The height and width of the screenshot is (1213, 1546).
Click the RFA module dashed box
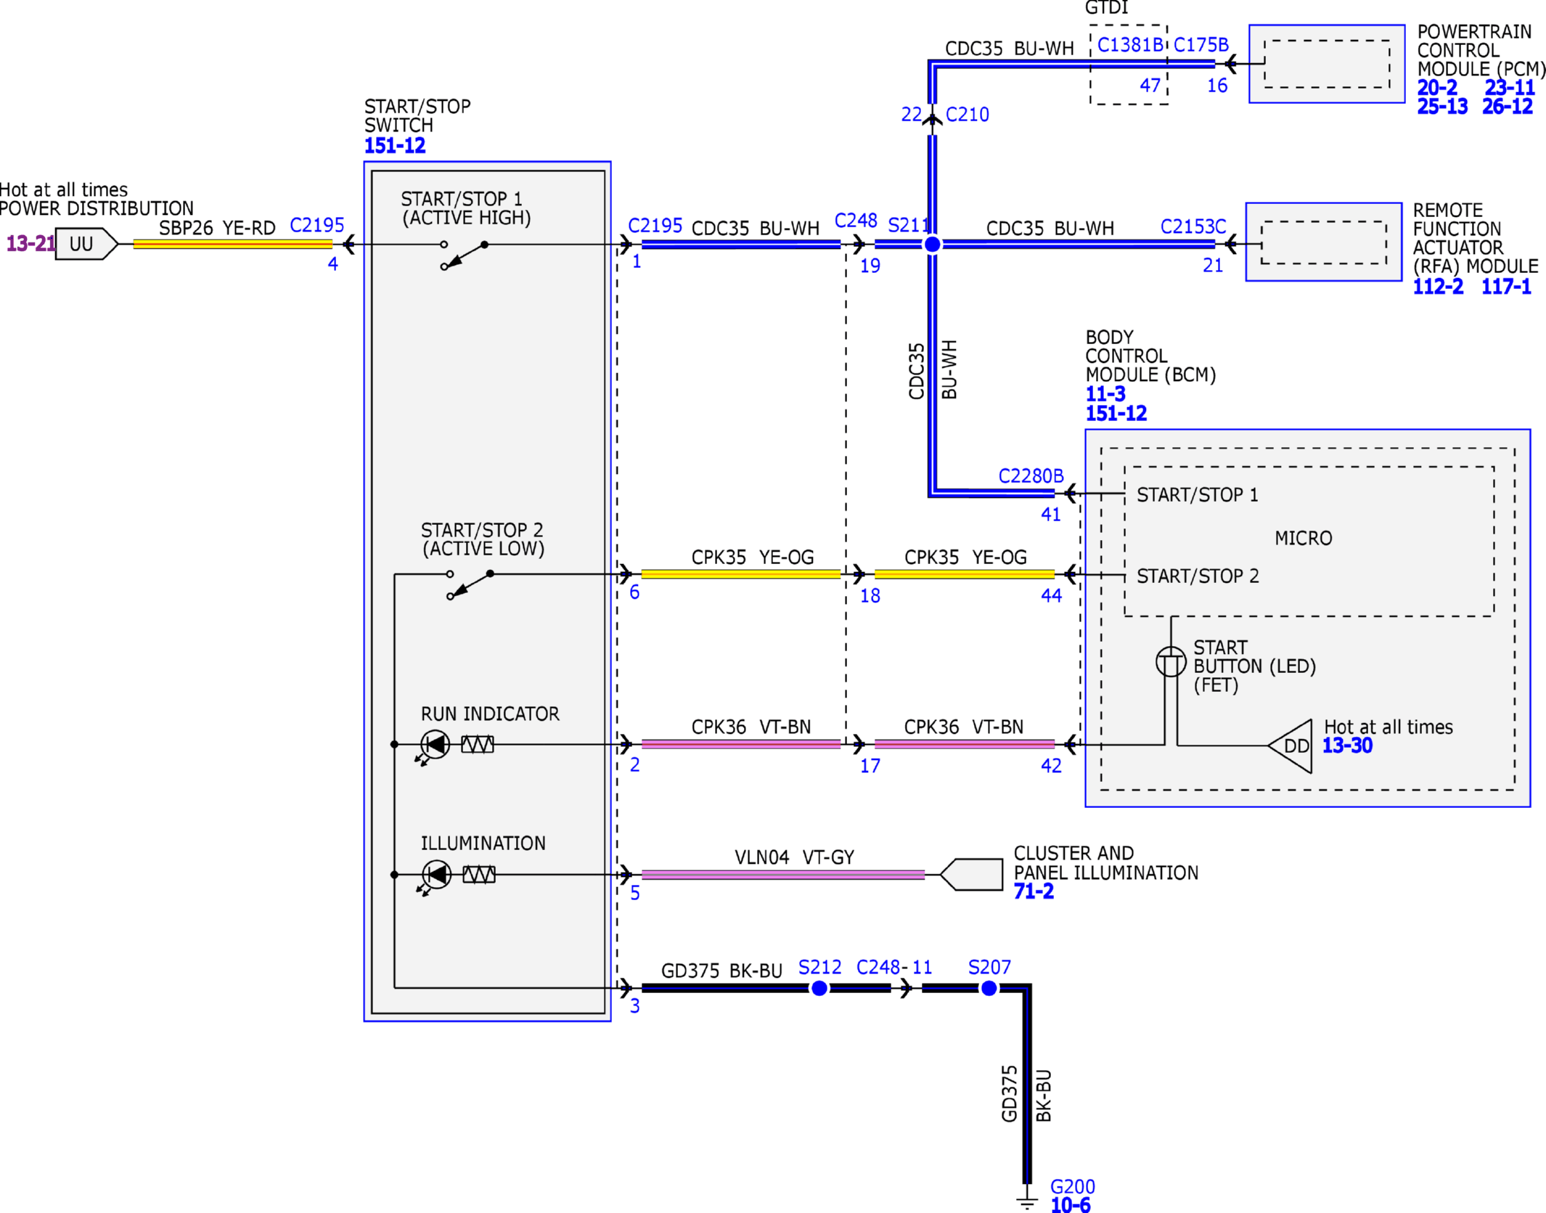pyautogui.click(x=1324, y=242)
